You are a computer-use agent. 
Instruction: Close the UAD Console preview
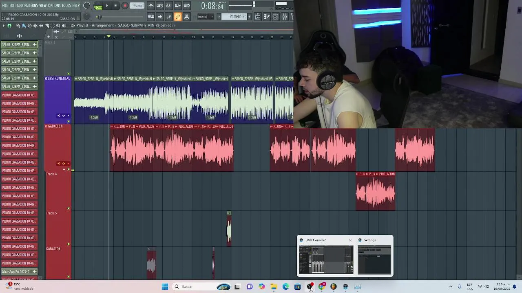coord(350,240)
